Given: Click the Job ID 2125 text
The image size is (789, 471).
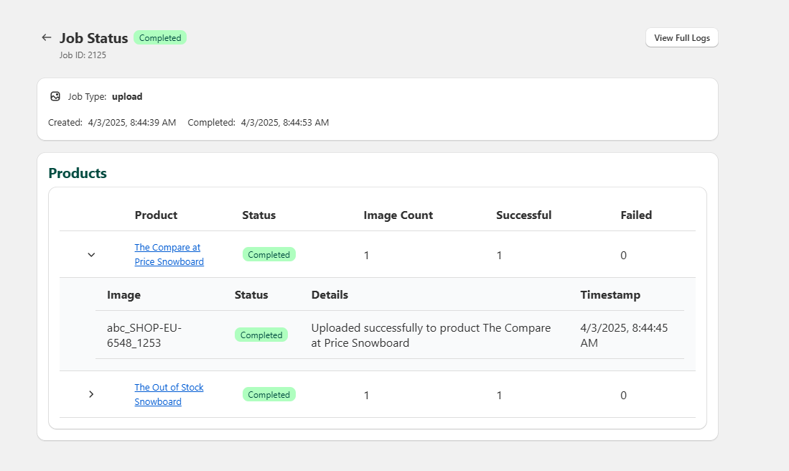Looking at the screenshot, I should coord(83,55).
